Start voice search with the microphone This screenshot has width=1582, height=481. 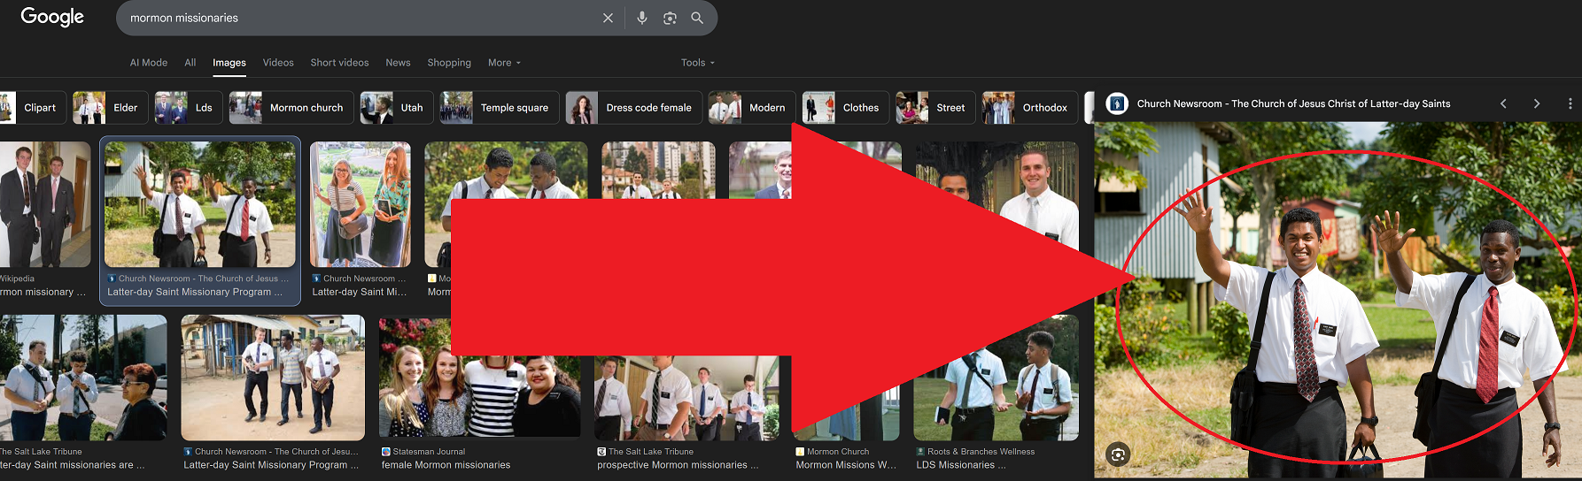click(x=642, y=18)
